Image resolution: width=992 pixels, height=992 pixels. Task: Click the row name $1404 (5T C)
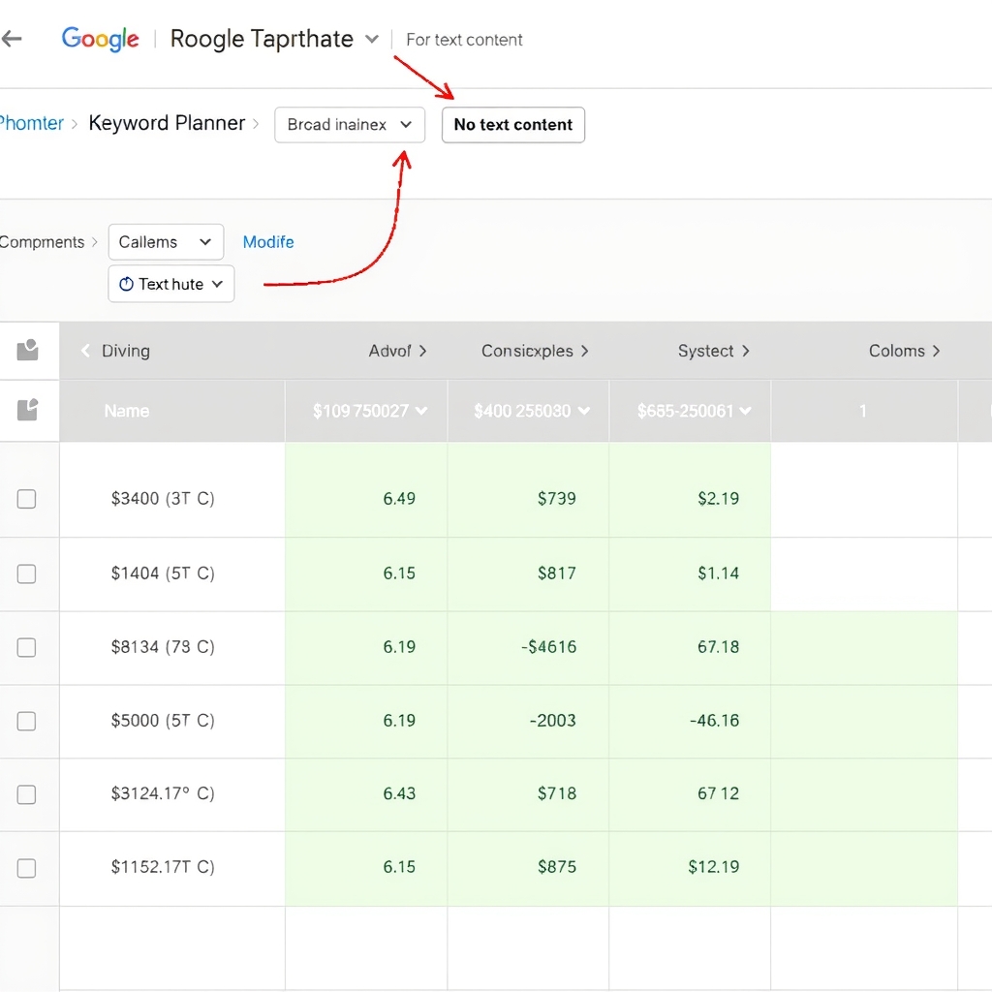click(x=163, y=573)
